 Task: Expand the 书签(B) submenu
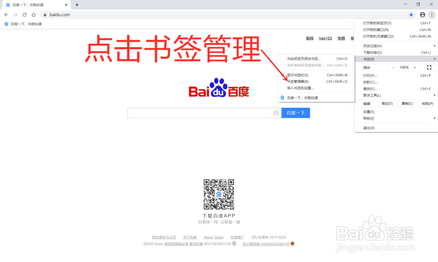(x=396, y=59)
